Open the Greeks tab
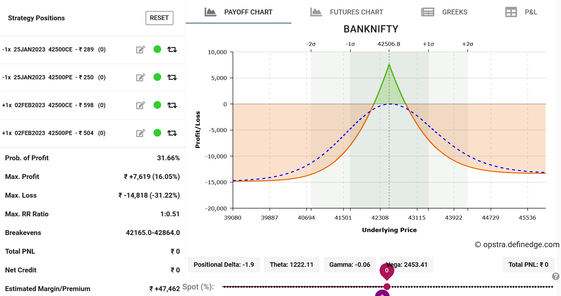Image resolution: width=561 pixels, height=296 pixels. pos(444,12)
